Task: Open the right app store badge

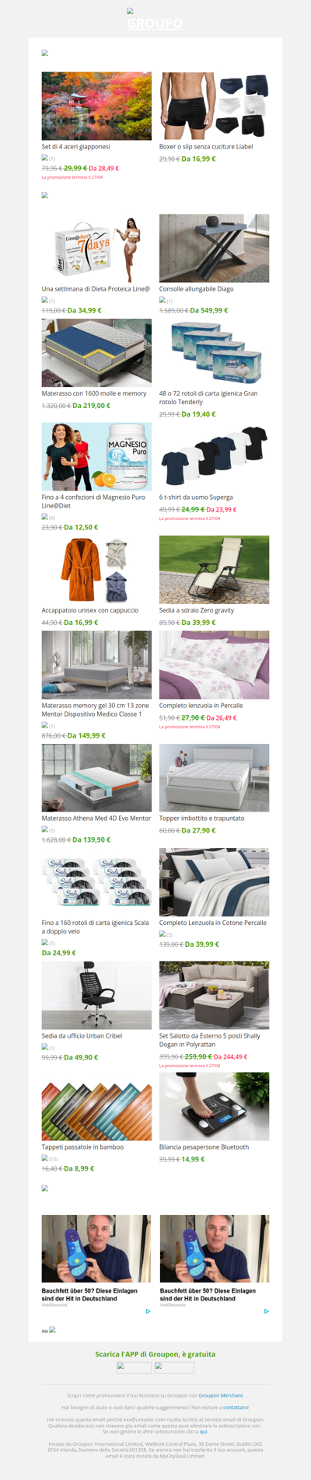Action: pyautogui.click(x=174, y=1367)
